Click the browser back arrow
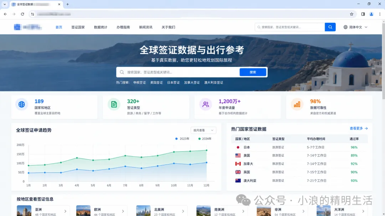Viewport: 385px width, 216px height. coord(5,14)
